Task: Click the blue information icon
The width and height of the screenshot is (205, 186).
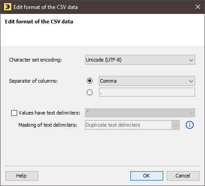Action: pos(190,125)
